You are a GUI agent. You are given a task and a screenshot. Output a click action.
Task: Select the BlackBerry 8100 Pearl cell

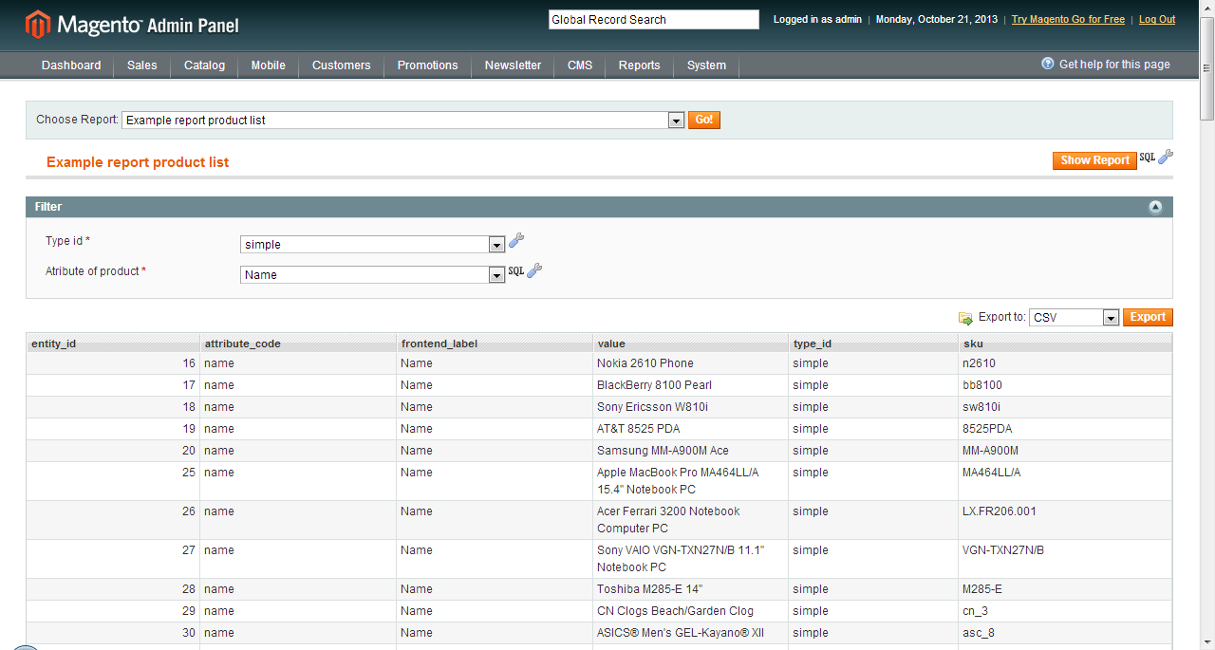pos(691,385)
